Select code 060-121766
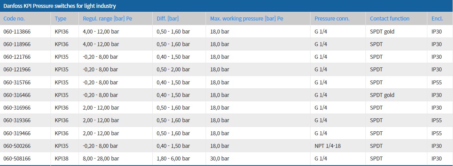The image size is (453, 166). click(x=17, y=57)
